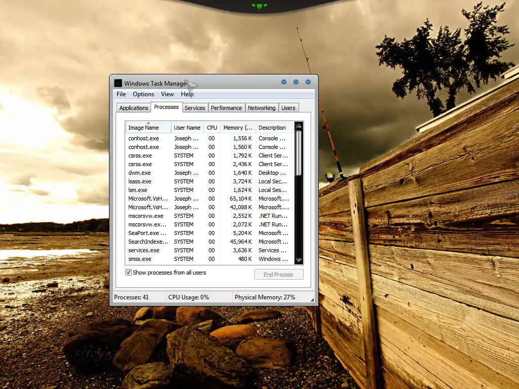Click 'CPU Usage: 0%' in the status bar

189,297
